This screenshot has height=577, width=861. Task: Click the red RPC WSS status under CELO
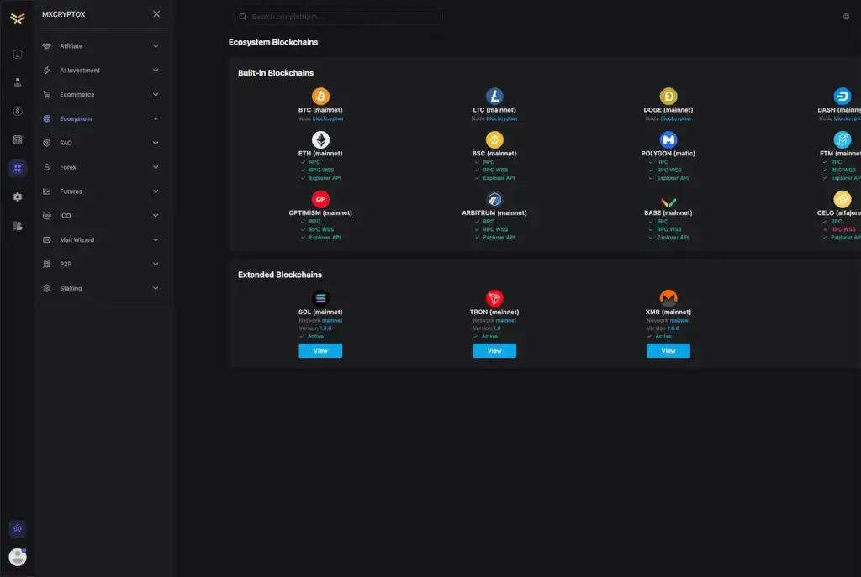[839, 229]
